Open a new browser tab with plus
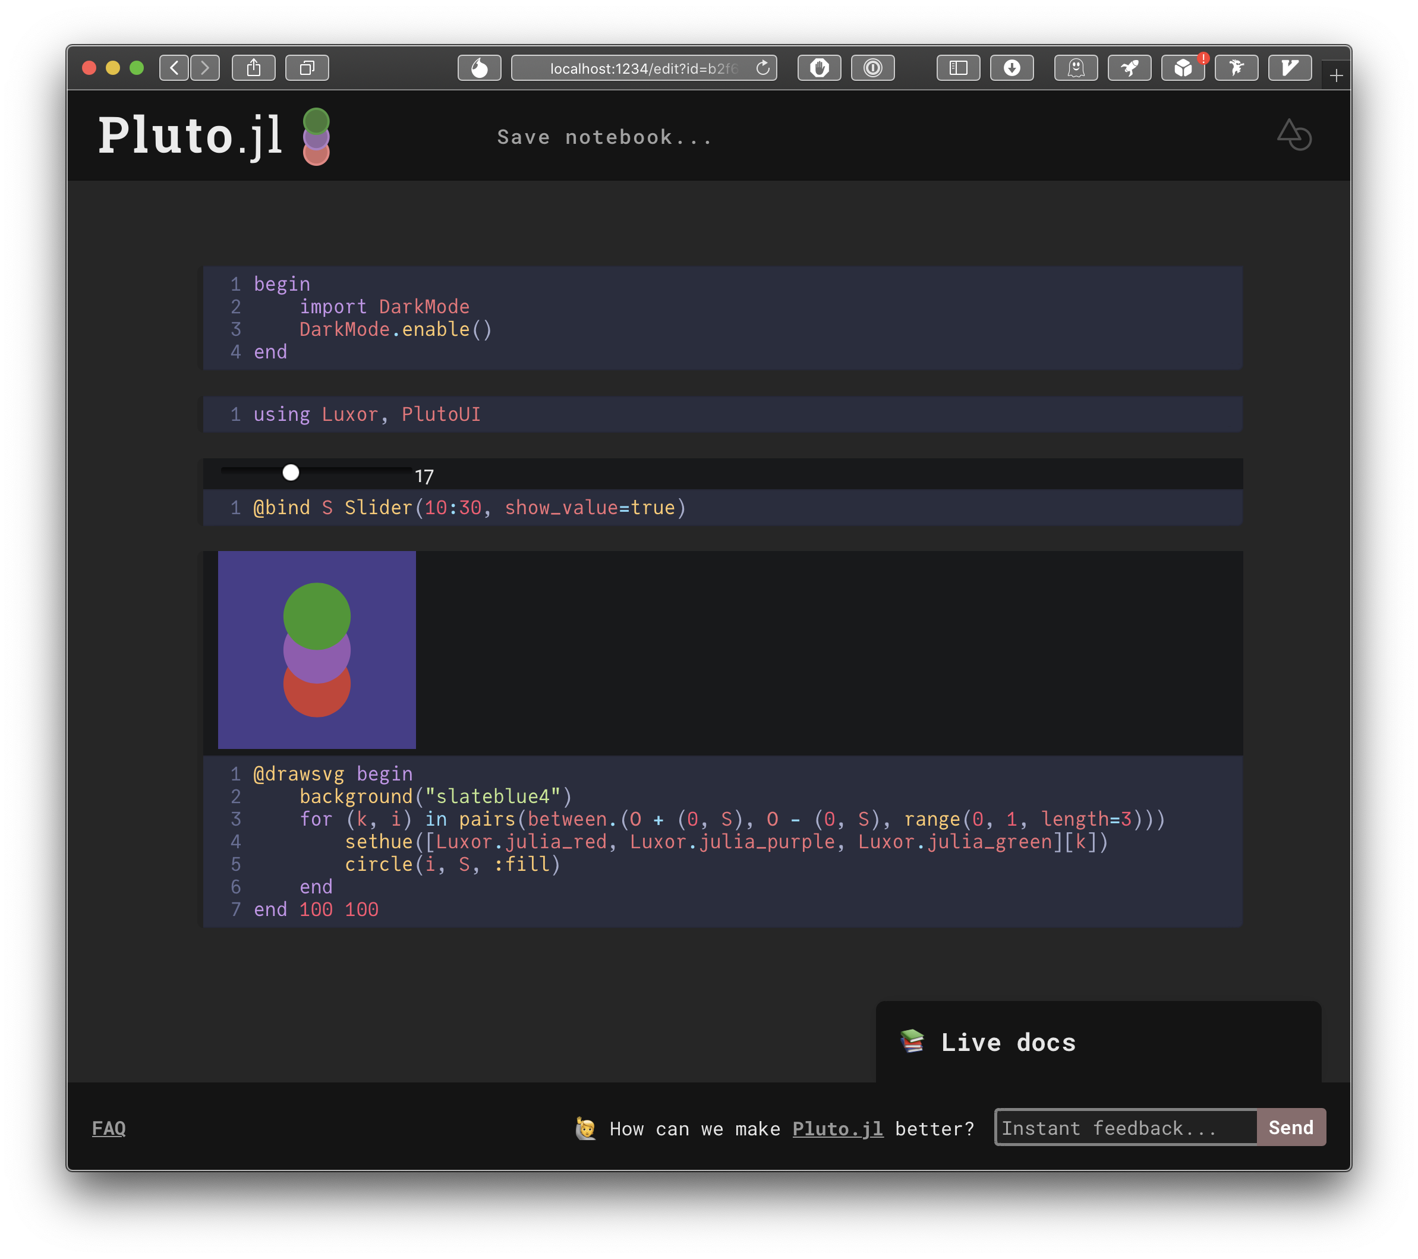The height and width of the screenshot is (1259, 1418). point(1336,75)
